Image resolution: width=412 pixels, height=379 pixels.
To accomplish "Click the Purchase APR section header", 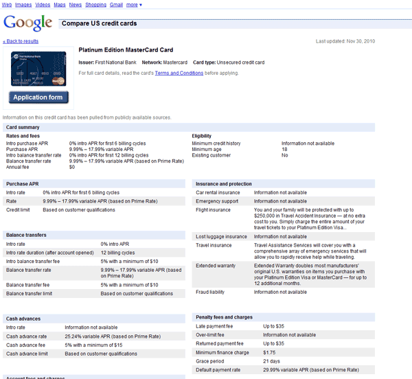I will pyautogui.click(x=94, y=184).
